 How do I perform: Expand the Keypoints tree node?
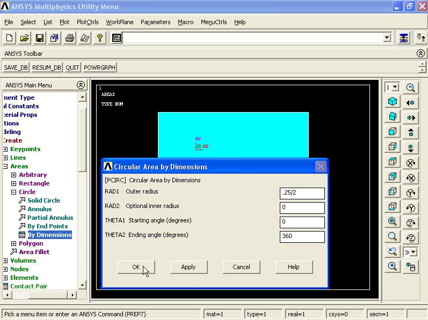tap(5, 149)
